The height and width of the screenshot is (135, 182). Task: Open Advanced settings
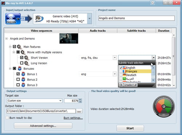click(x=43, y=126)
